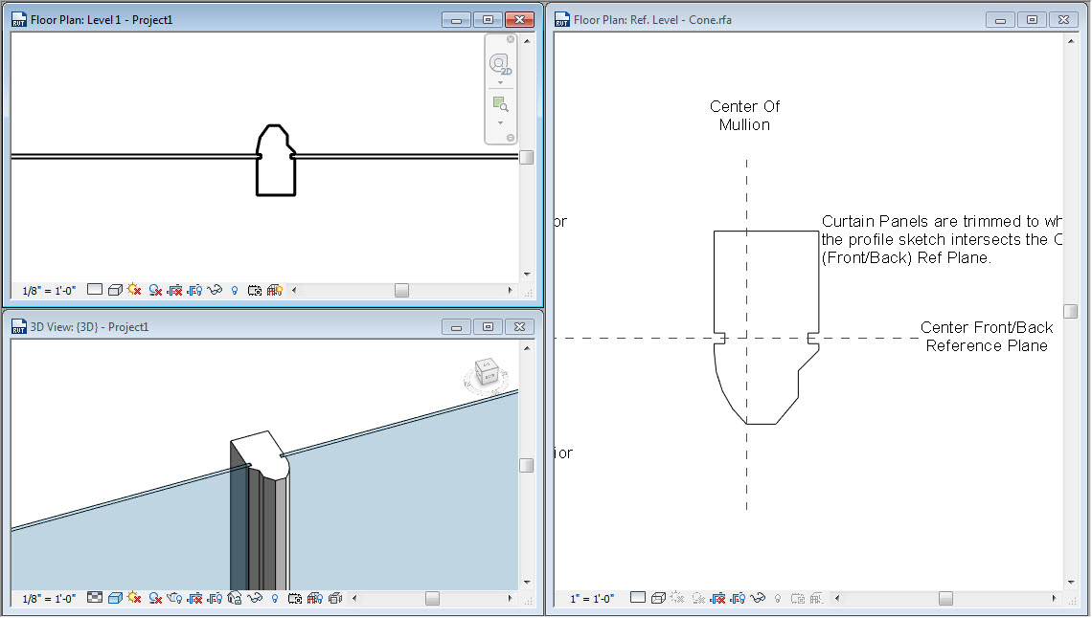Click Zoom in Region on navigation bar
This screenshot has height=618, width=1092.
(x=500, y=104)
